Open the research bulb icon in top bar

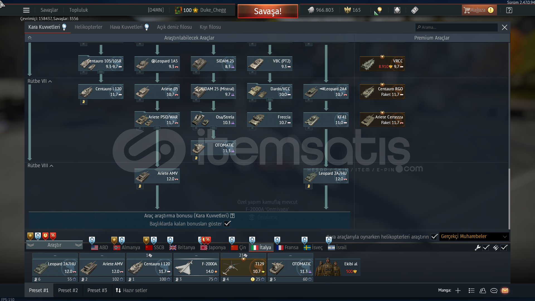coord(378,11)
